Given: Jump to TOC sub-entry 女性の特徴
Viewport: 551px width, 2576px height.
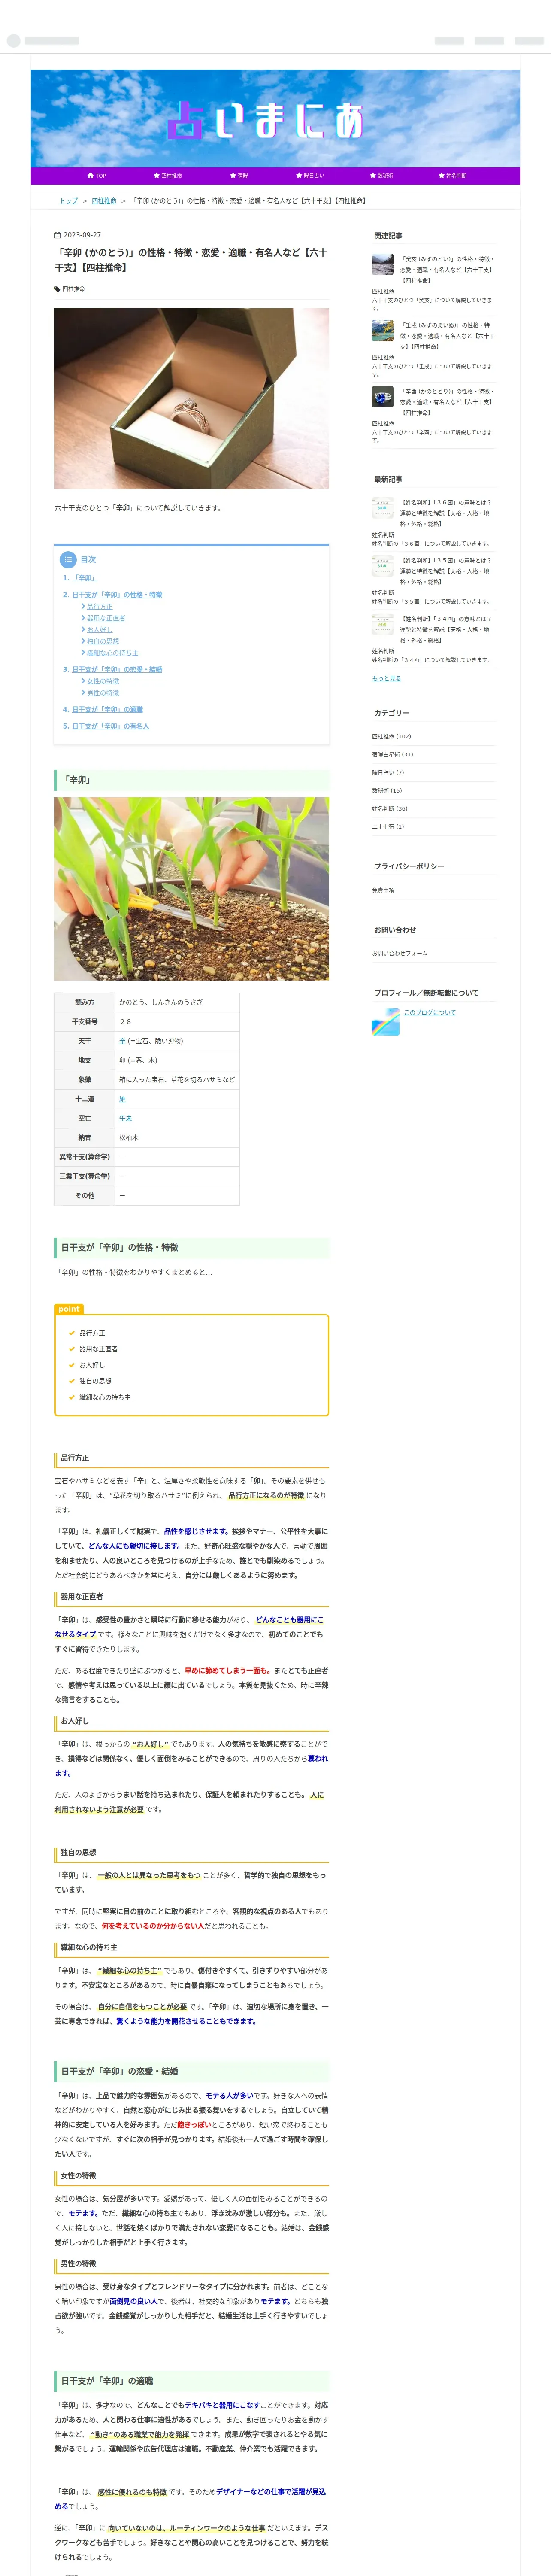Looking at the screenshot, I should pos(102,681).
